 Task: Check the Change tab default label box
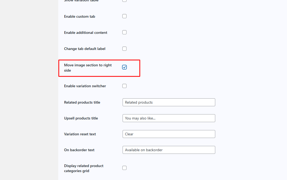pos(124,49)
